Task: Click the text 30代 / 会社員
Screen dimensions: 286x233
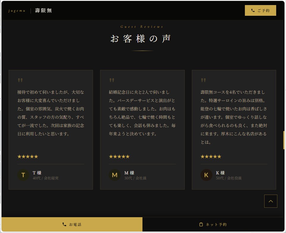Action: [x=135, y=178]
